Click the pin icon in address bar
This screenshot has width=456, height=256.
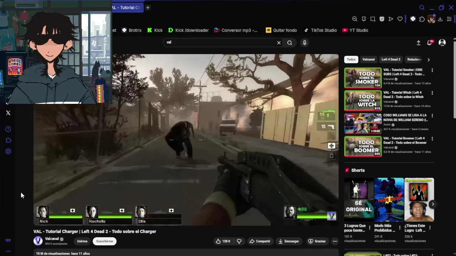point(364,19)
